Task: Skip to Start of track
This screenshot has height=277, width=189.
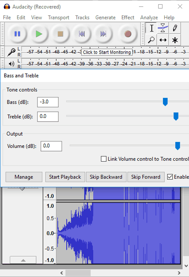Action: tap(81, 34)
